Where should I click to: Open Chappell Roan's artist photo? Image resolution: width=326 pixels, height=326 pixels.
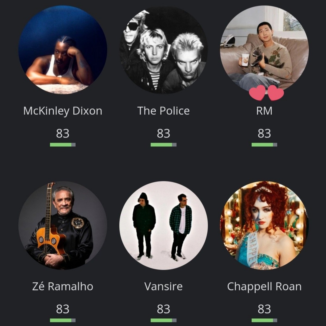tap(264, 225)
